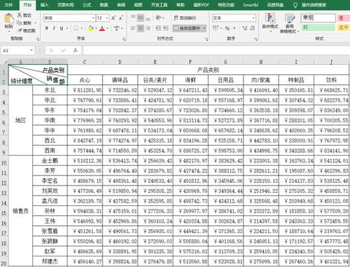Apply the yellow fill color bucket
The width and height of the screenshot is (350, 267).
point(91,28)
